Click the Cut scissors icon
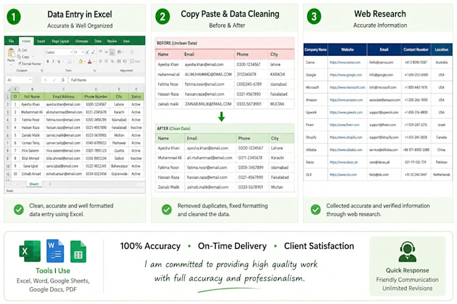This screenshot has height=304, width=457. (19, 50)
